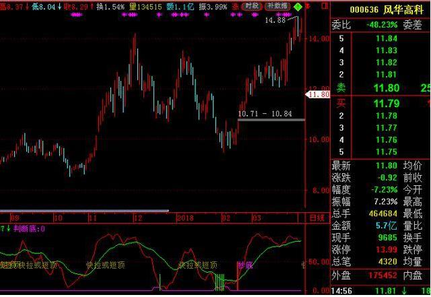Click the 跌停 label
Viewport: 431px width, 297px height.
coord(413,250)
